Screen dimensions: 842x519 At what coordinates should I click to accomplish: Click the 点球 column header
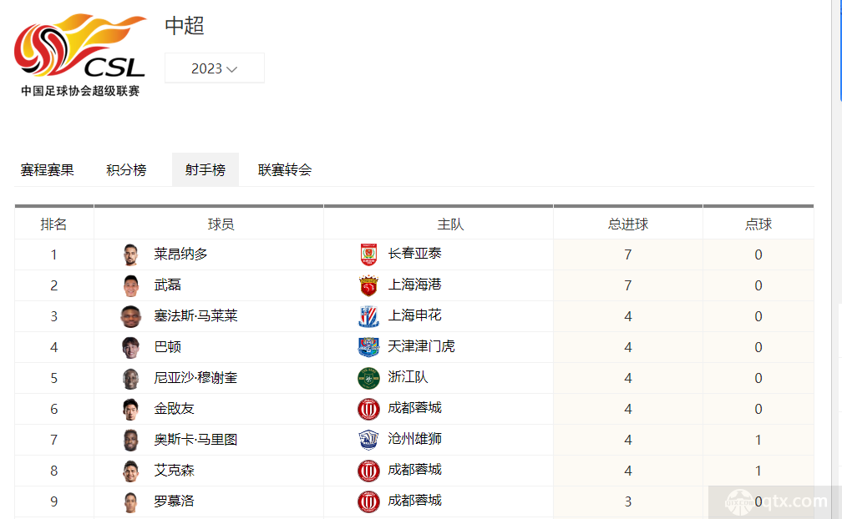[758, 224]
